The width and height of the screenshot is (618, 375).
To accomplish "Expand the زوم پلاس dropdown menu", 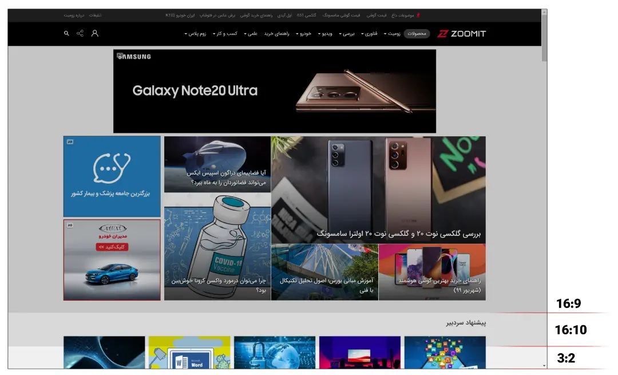I will 196,34.
